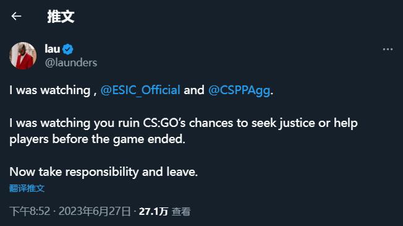Viewport: 403px width, 226px height.
Task: Go back using the left arrow icon
Action: coord(16,16)
